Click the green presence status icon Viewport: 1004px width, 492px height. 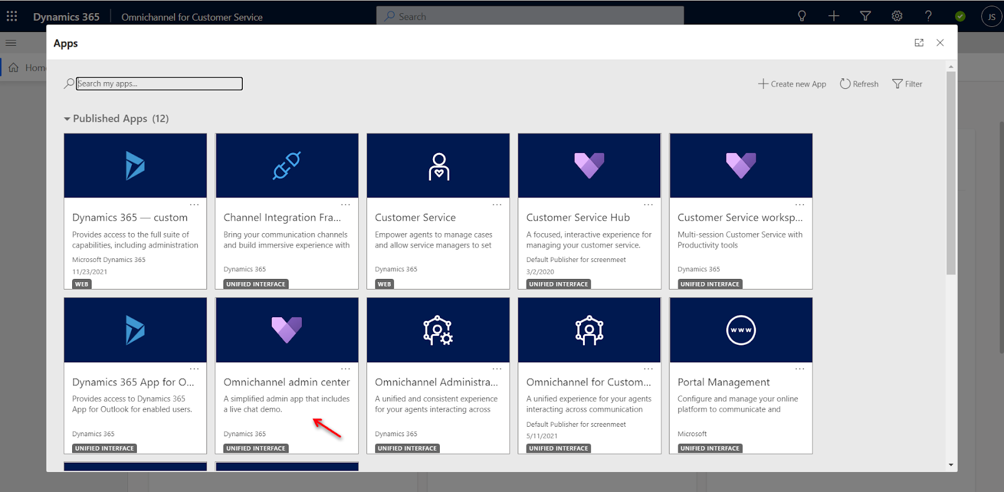coord(960,17)
